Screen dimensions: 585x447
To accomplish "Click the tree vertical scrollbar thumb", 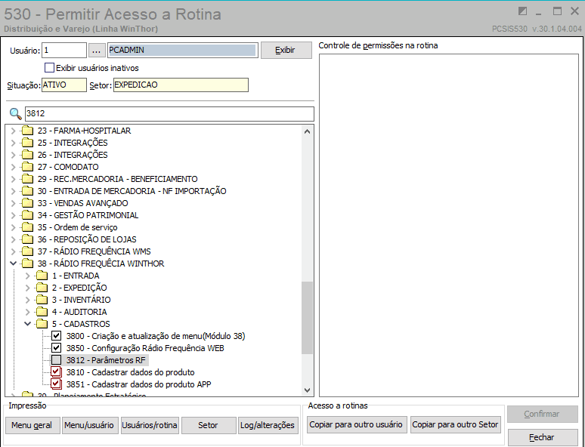I will (307, 318).
